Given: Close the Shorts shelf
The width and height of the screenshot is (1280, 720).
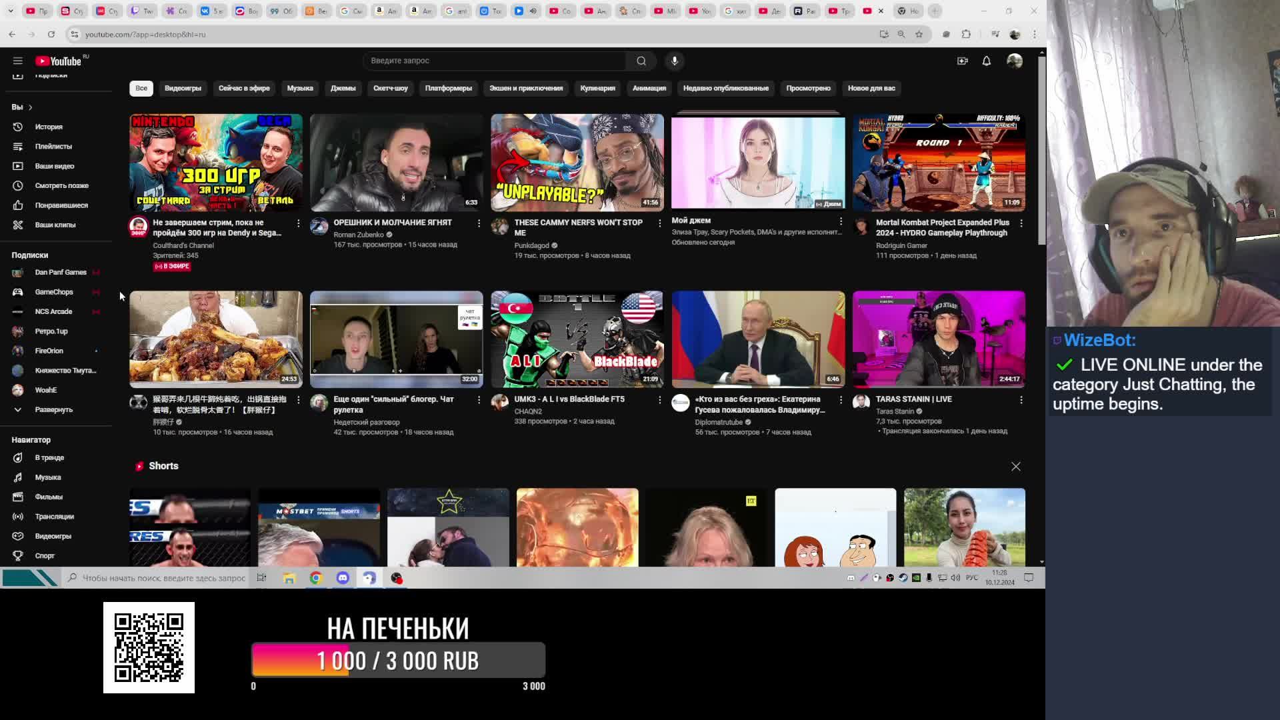Looking at the screenshot, I should click(x=1015, y=467).
